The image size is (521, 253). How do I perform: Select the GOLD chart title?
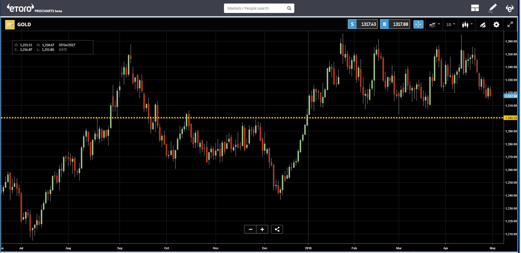pos(24,24)
